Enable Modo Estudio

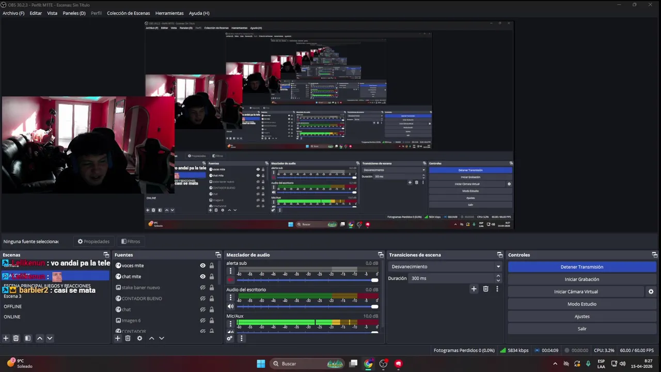[582, 304]
